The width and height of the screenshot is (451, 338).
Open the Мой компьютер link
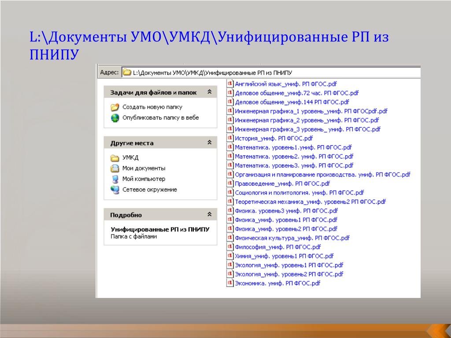coord(144,179)
